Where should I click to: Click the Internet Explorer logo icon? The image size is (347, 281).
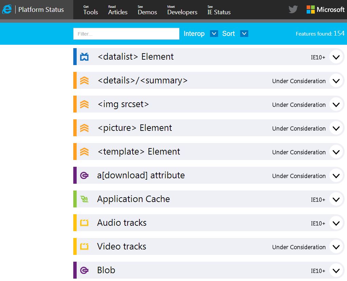[7, 9]
